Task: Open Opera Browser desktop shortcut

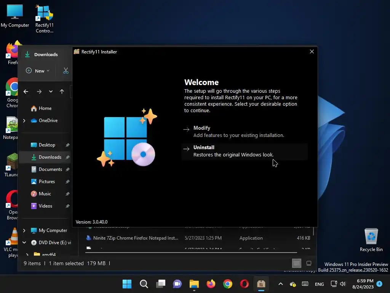Action: 12,205
